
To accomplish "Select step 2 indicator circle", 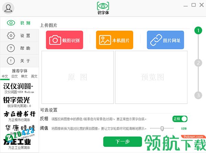I will point(198,63).
